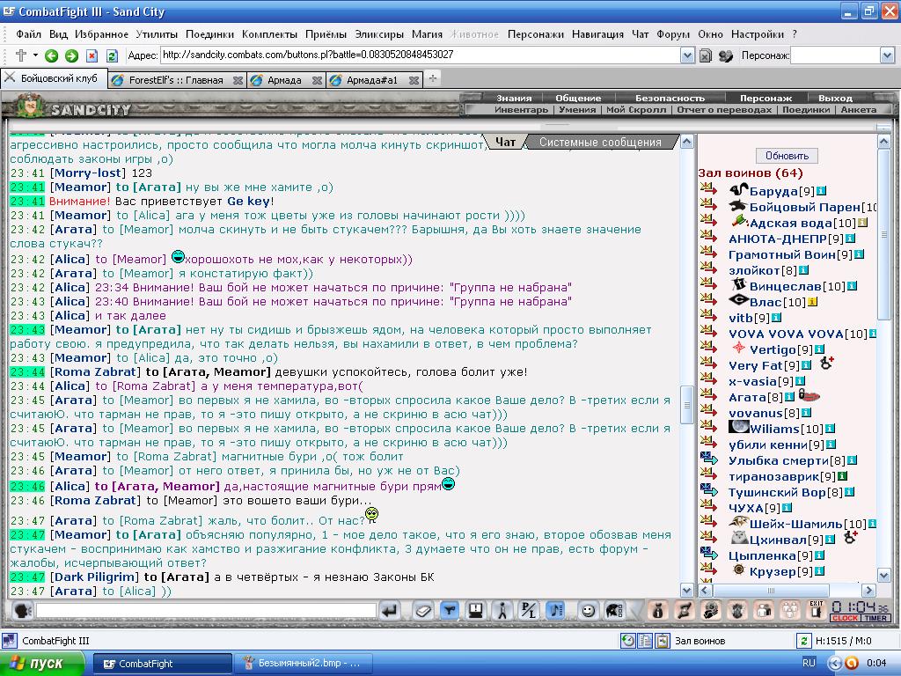The height and width of the screenshot is (676, 901).
Task: Expand the Персонаж combo box
Action: pos(887,55)
